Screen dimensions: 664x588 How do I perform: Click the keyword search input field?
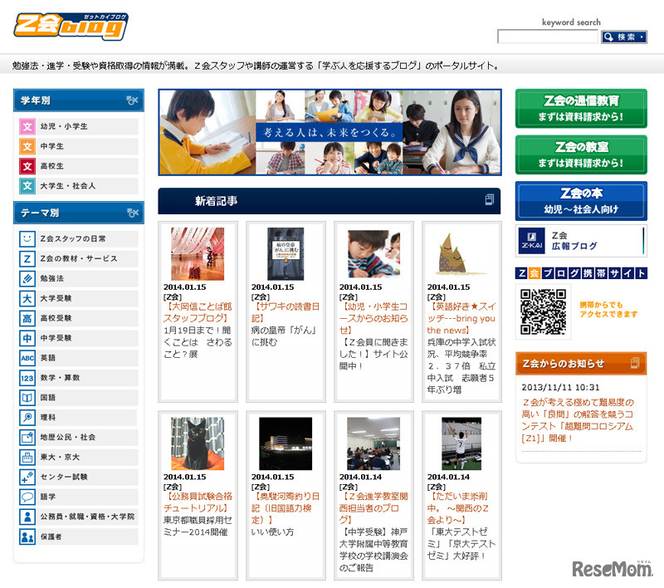[548, 37]
